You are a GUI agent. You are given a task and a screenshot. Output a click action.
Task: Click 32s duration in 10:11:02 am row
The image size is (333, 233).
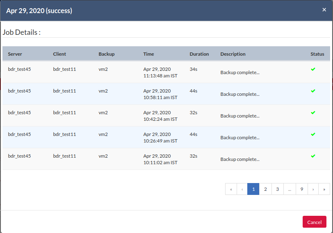click(194, 156)
